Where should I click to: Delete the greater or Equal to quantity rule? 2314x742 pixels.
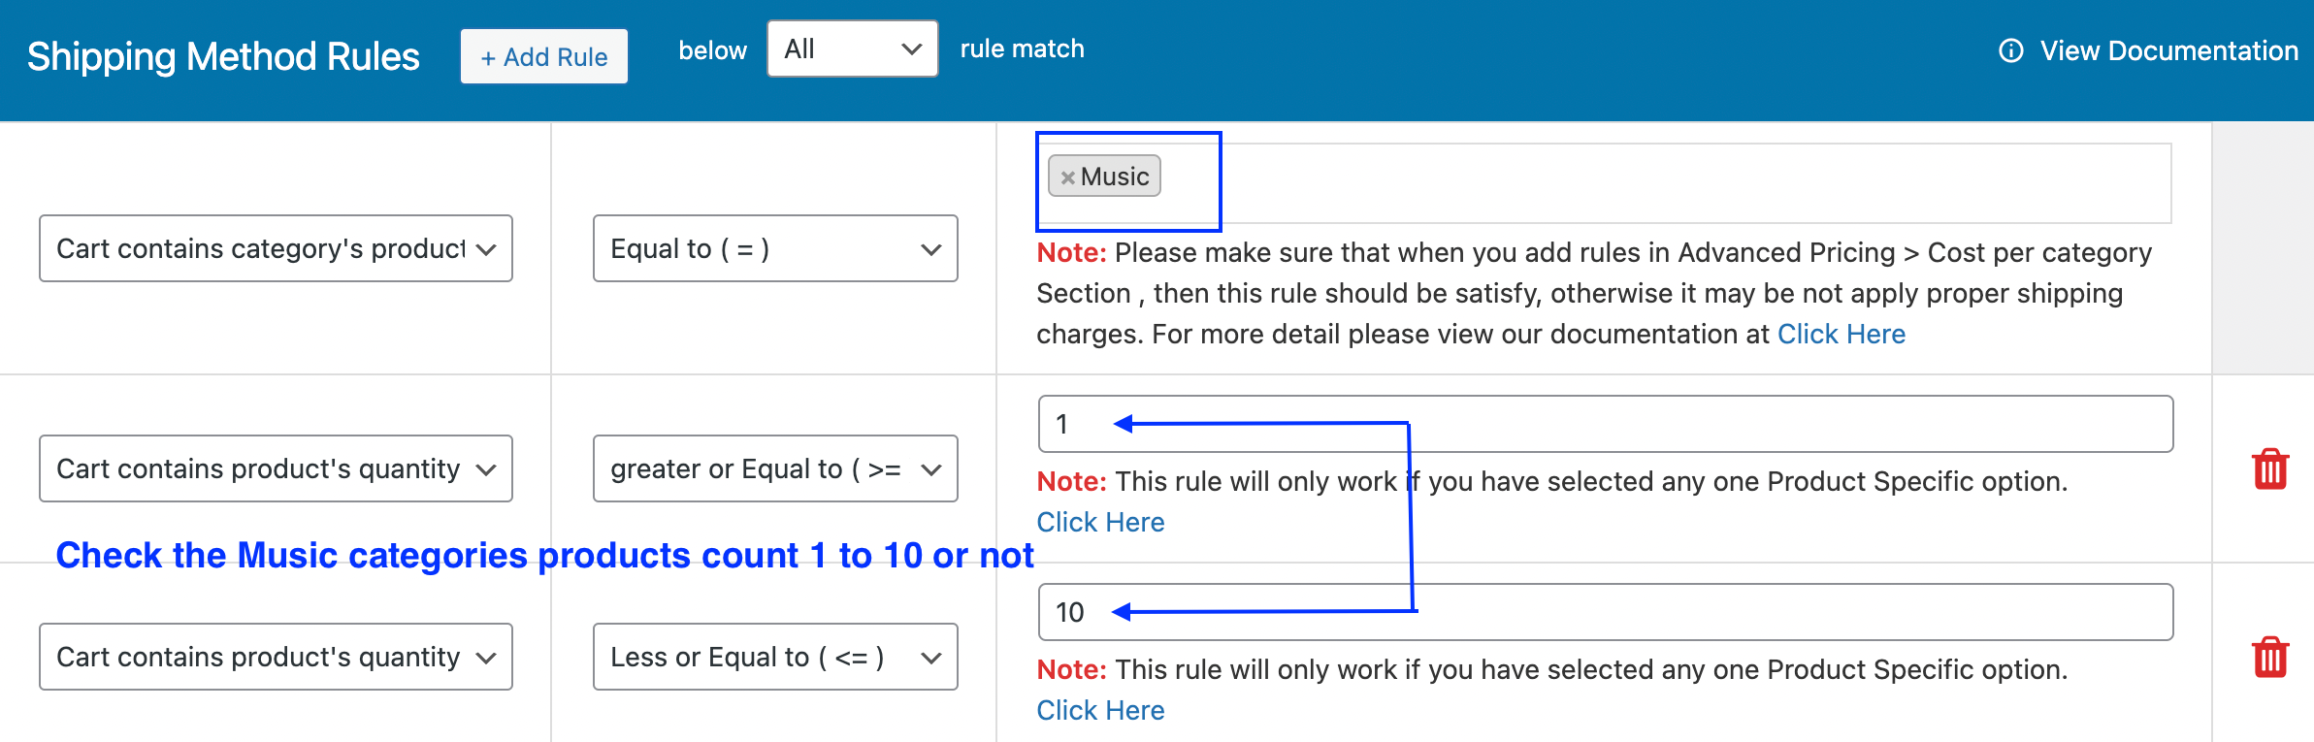pyautogui.click(x=2269, y=469)
